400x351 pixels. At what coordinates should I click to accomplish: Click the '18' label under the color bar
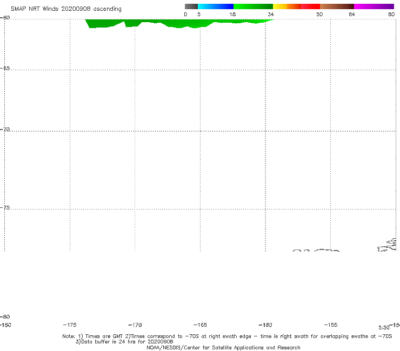(x=232, y=15)
